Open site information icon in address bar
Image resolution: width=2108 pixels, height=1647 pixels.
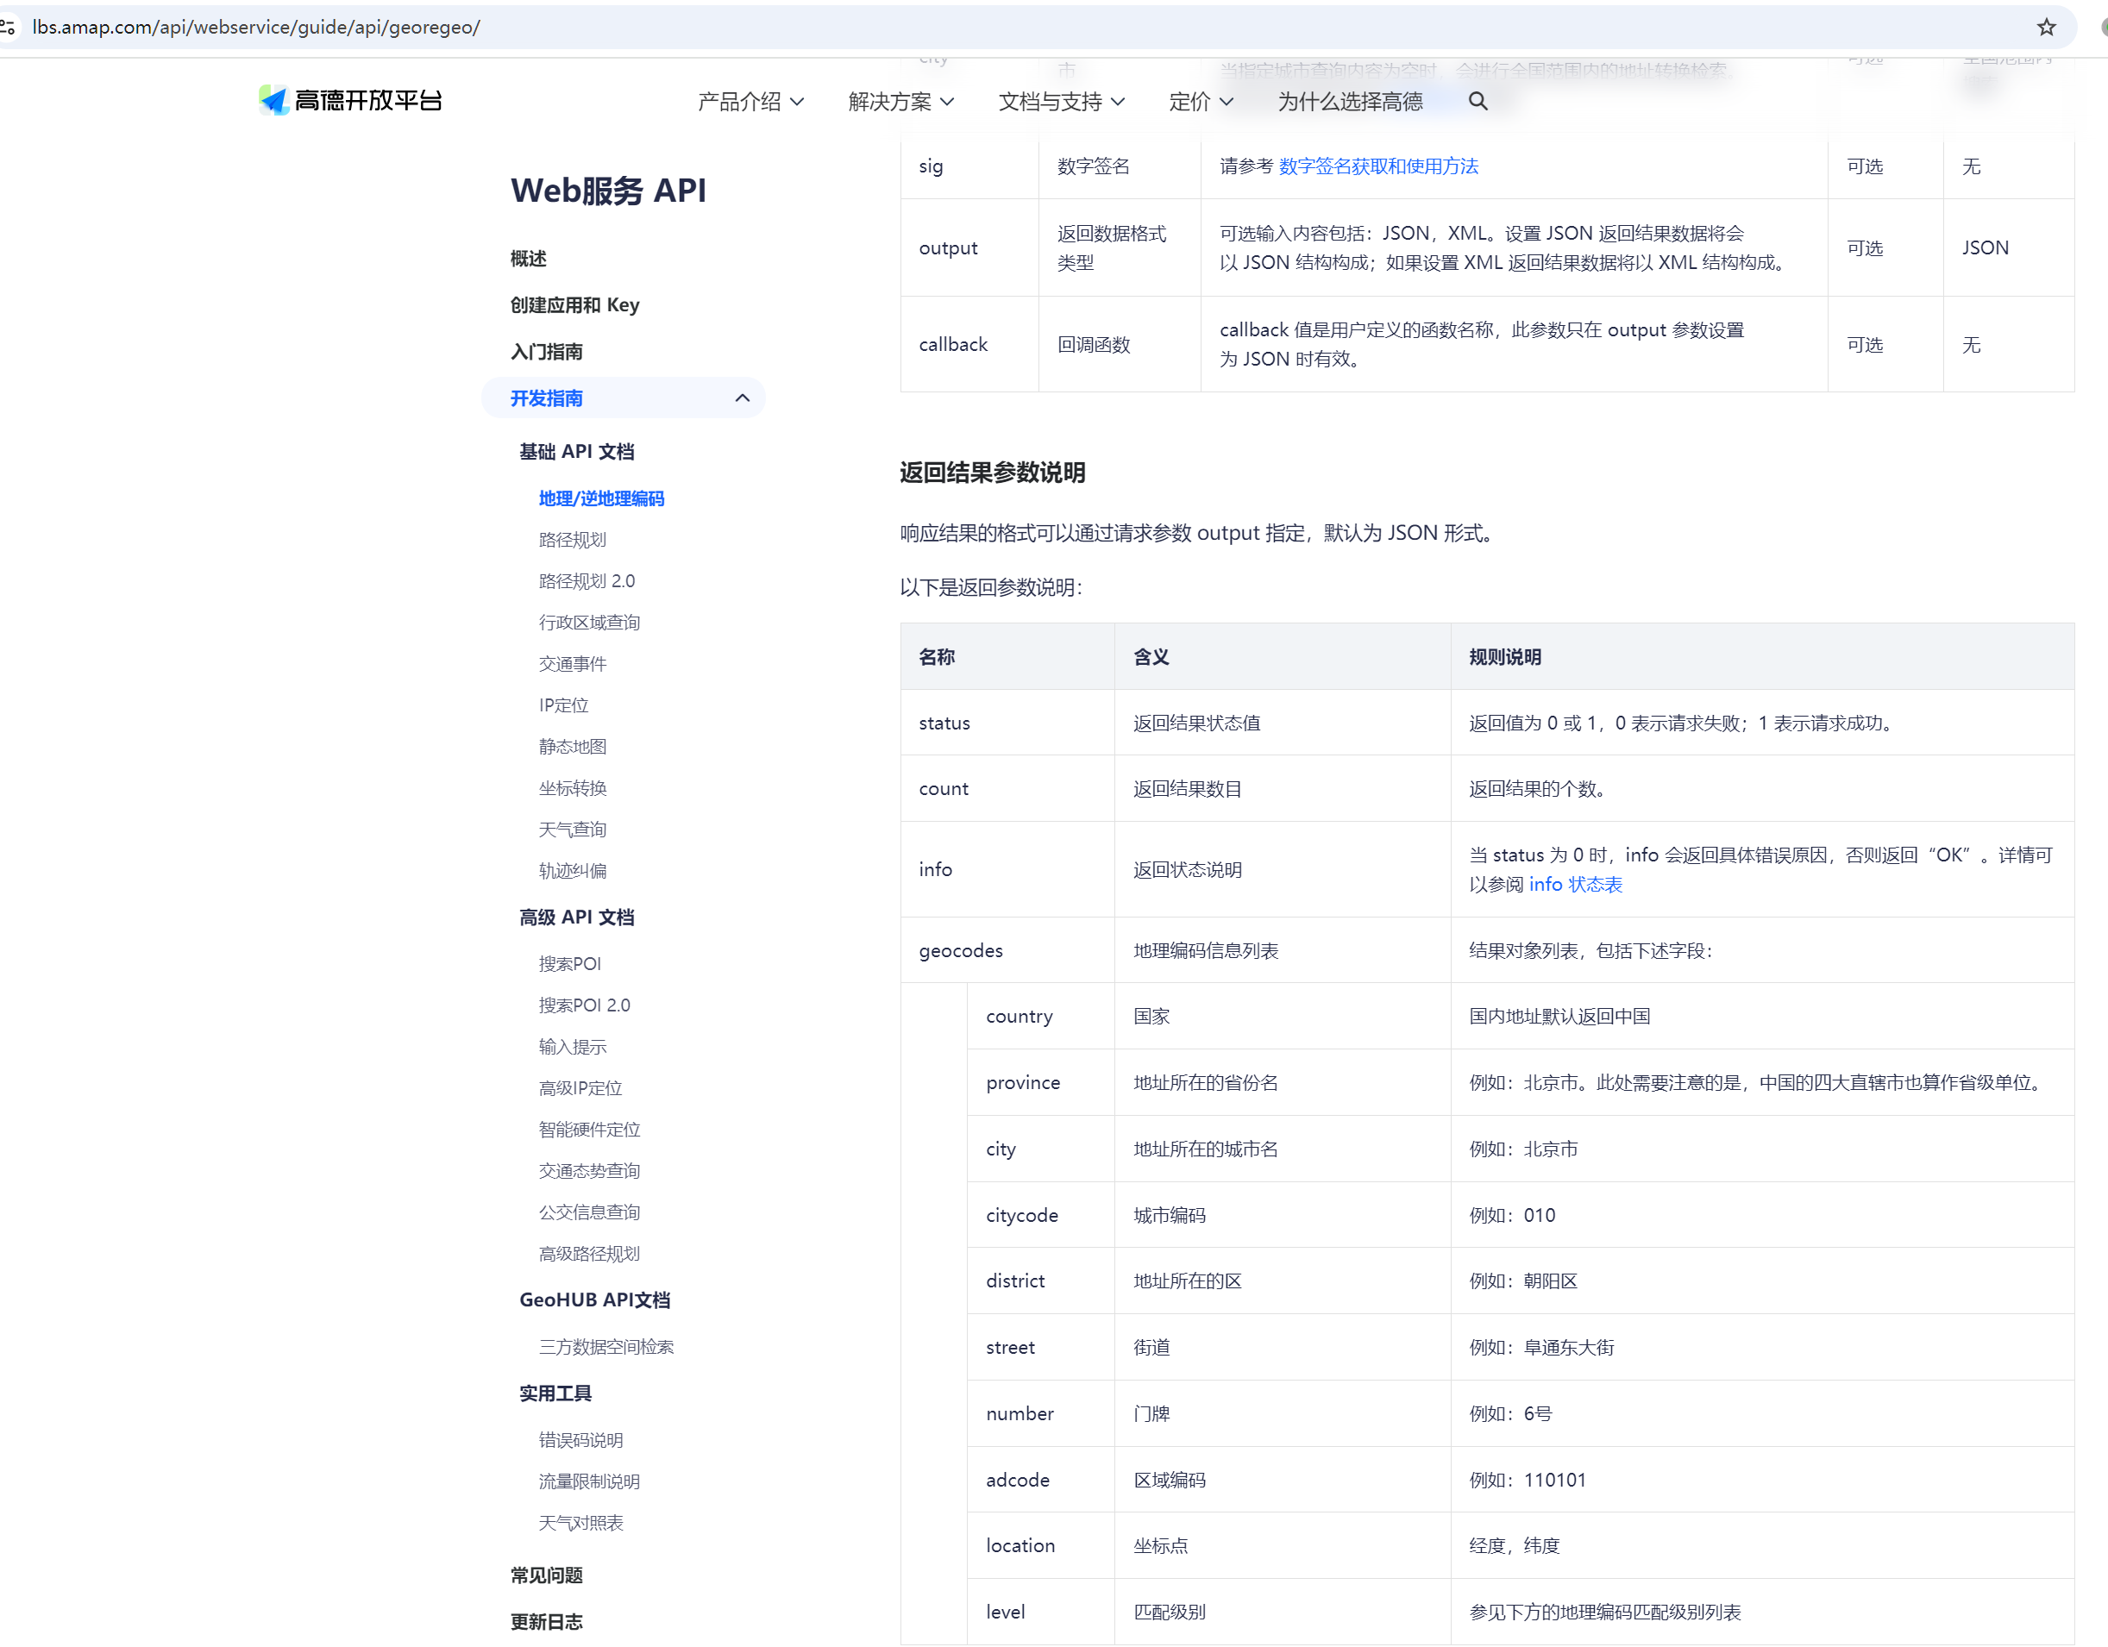click(x=9, y=27)
